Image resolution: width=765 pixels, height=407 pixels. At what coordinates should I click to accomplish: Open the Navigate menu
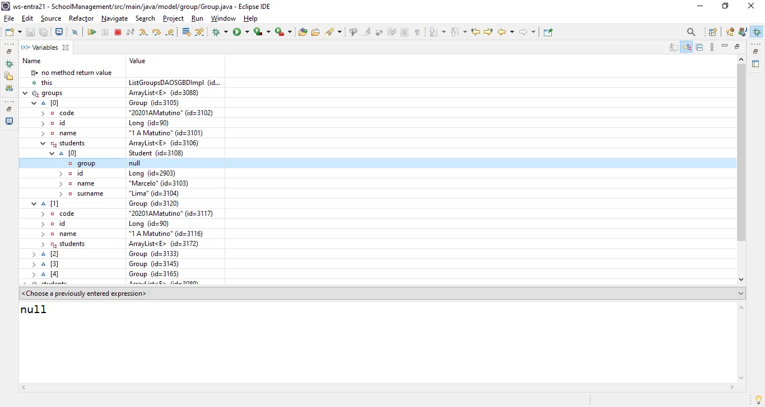pyautogui.click(x=115, y=18)
